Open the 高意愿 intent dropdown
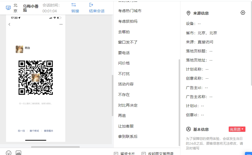This screenshot has width=252, height=155. click(237, 129)
